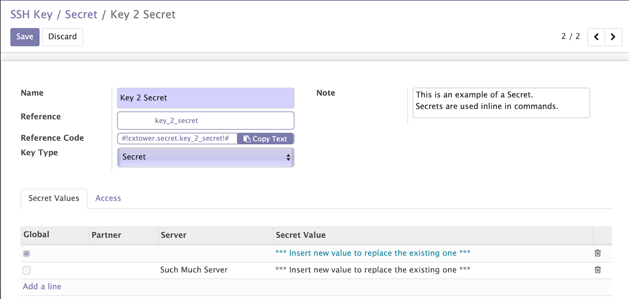Screen dimensions: 629x299
Task: Open the Key Type dropdown
Action: pos(205,157)
